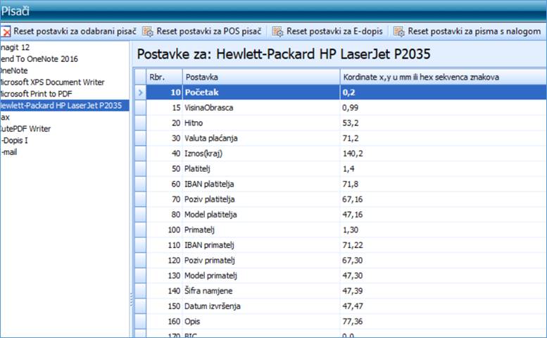Click coordinate value 140,2

coord(353,154)
